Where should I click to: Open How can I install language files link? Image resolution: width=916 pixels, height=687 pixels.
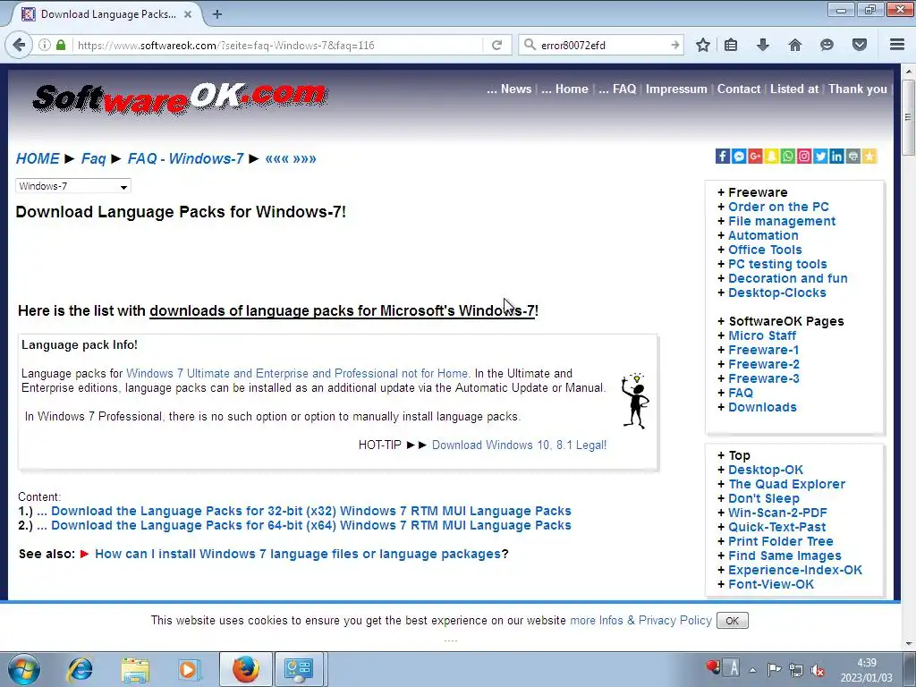coord(298,554)
